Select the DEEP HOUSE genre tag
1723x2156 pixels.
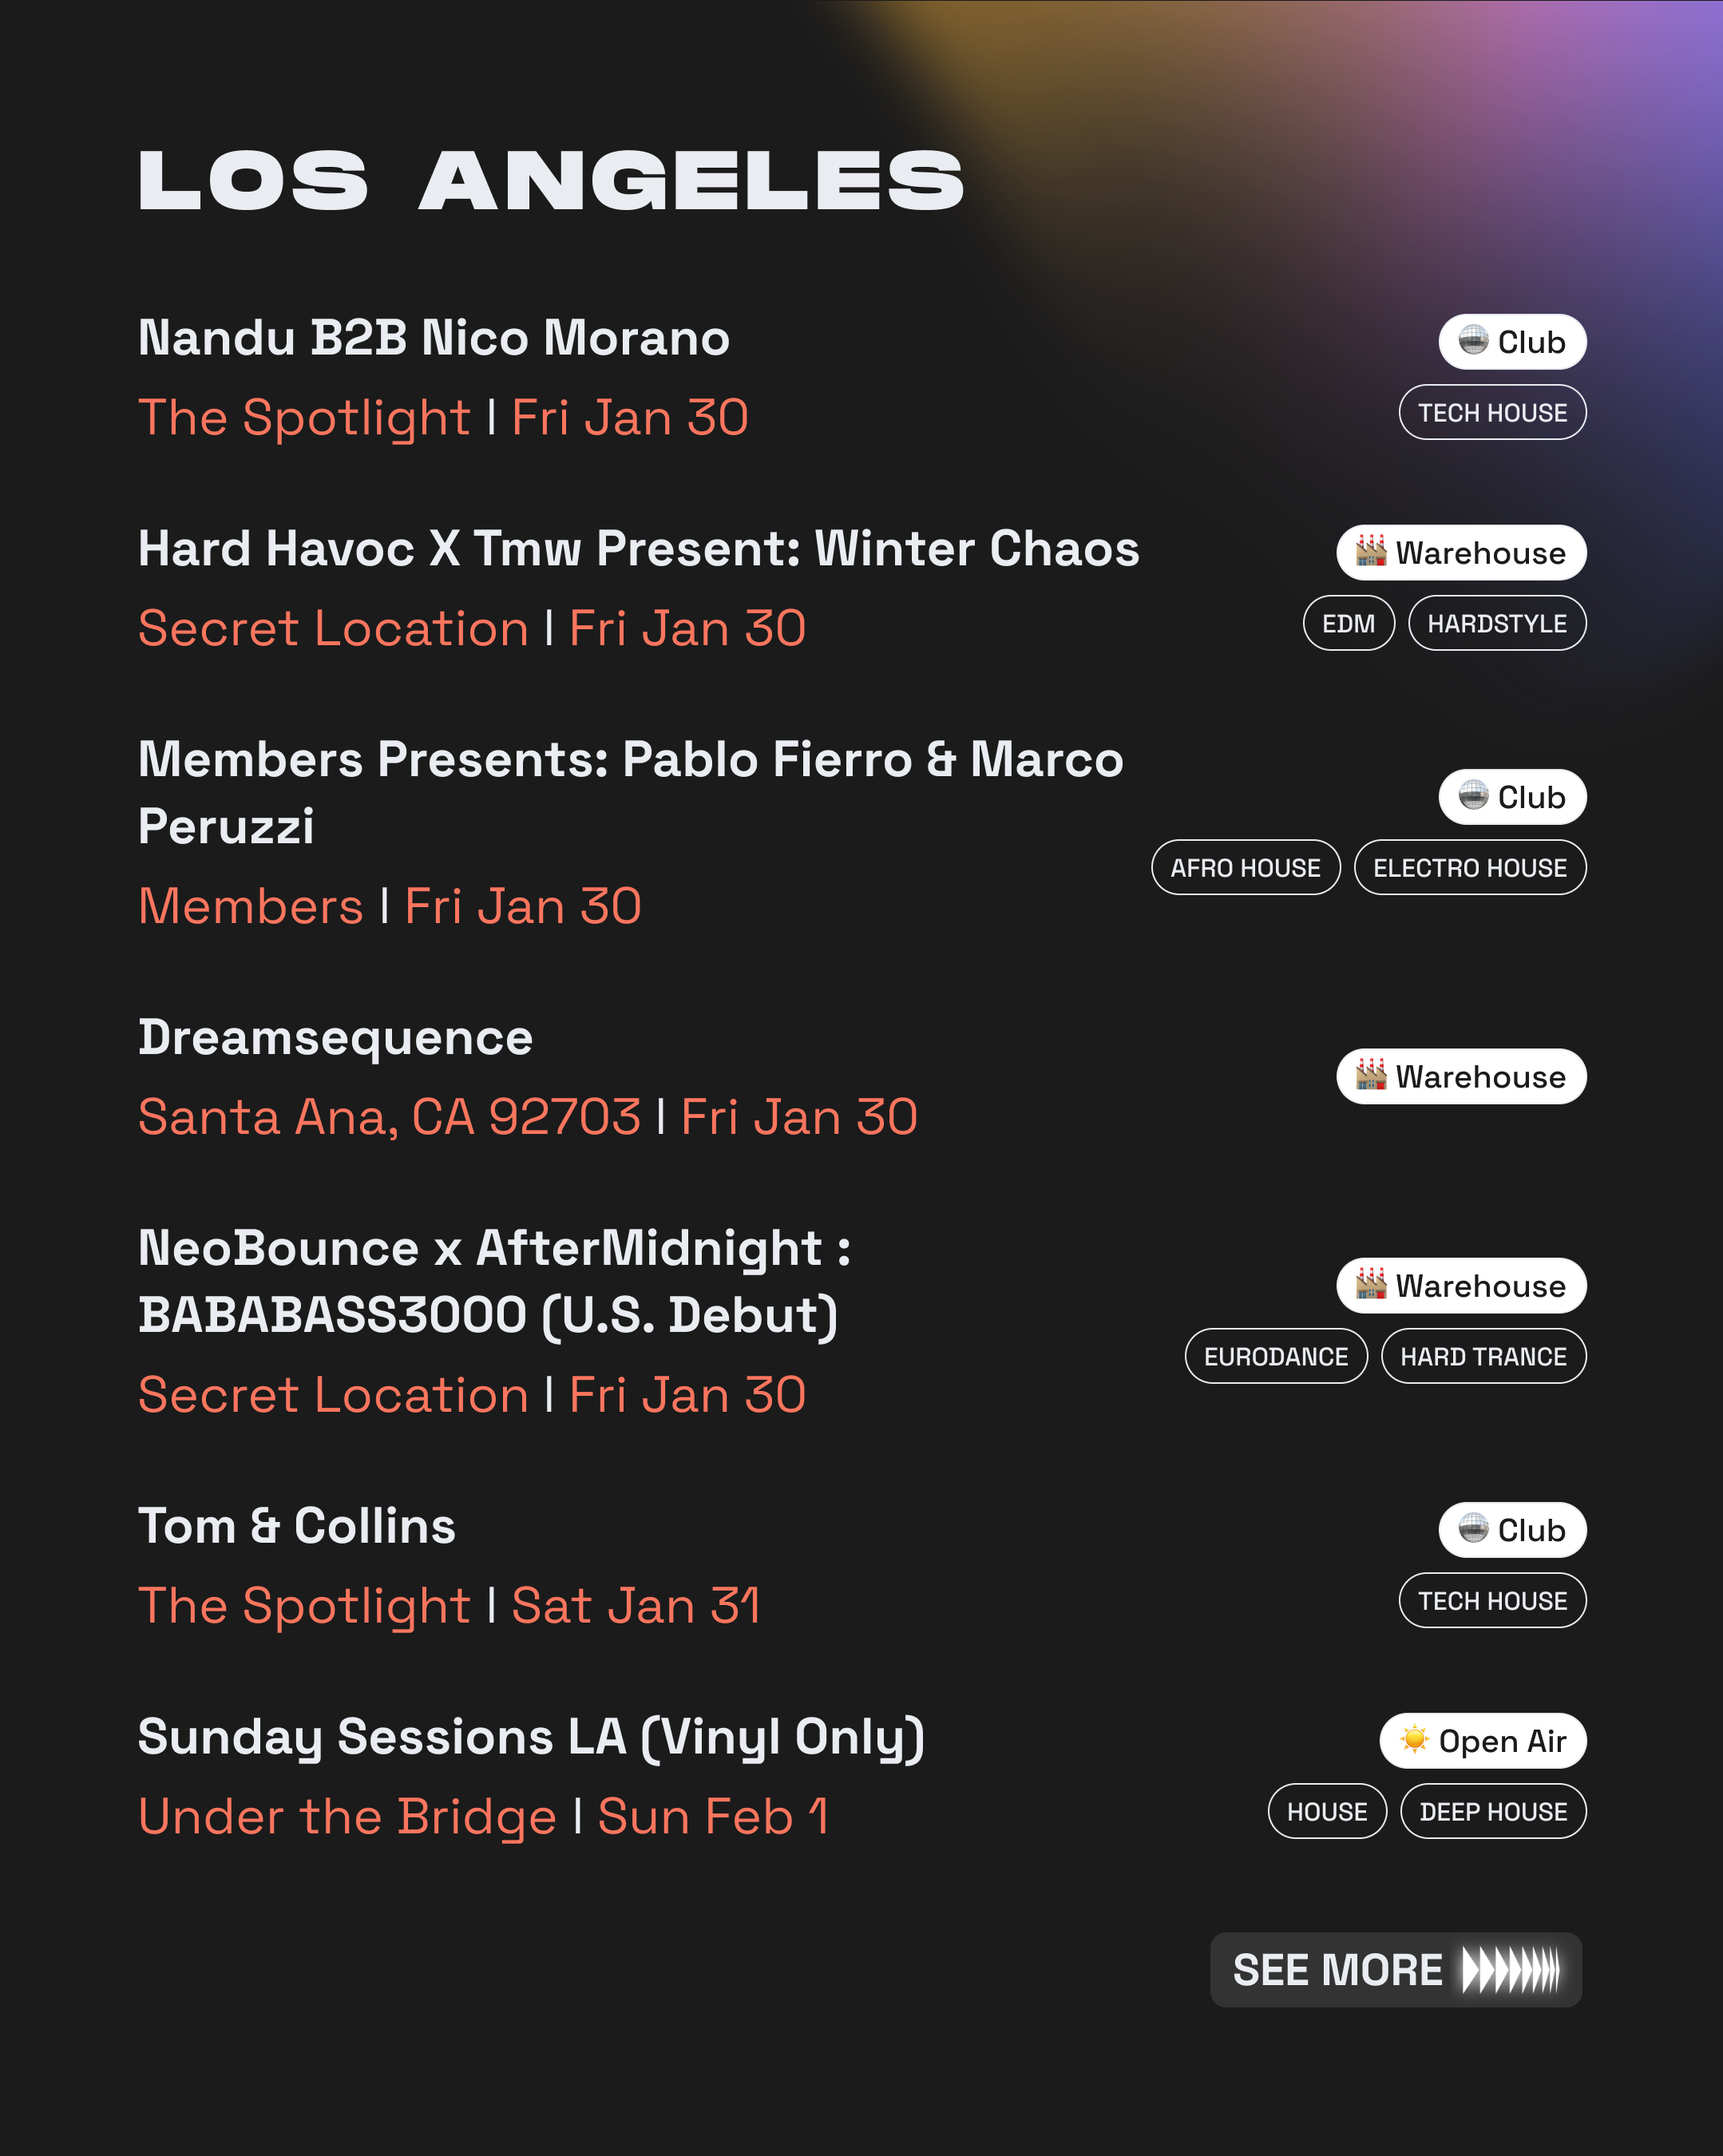pyautogui.click(x=1493, y=1812)
